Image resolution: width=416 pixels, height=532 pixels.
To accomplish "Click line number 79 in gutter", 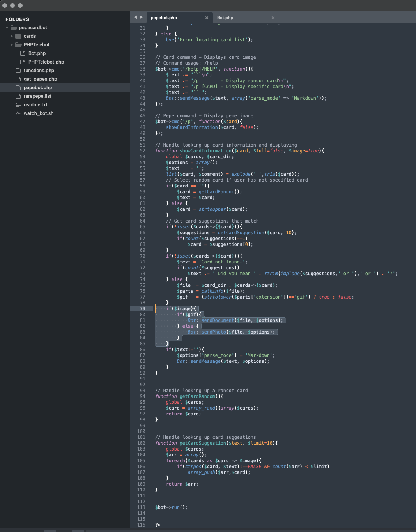I will [x=142, y=309].
